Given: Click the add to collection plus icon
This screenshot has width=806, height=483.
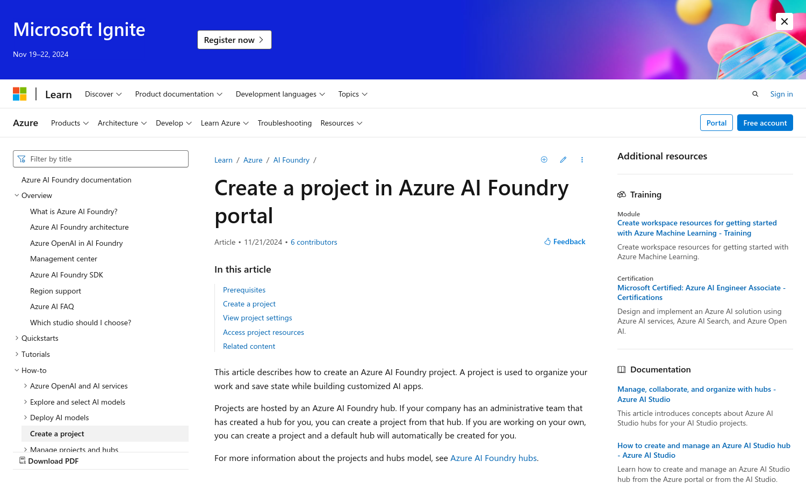Looking at the screenshot, I should [x=544, y=159].
